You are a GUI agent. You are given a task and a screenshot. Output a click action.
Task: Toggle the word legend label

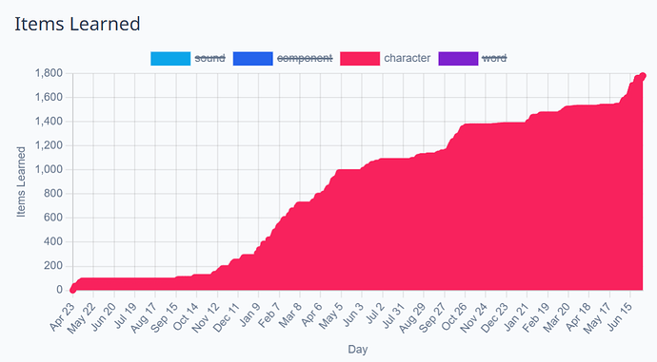[x=494, y=58]
